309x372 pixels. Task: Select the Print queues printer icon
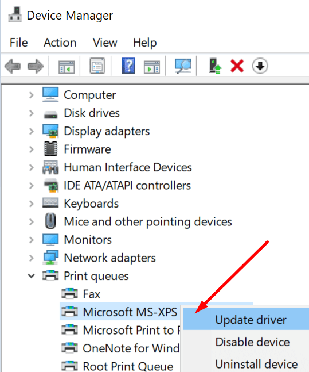[x=50, y=275]
